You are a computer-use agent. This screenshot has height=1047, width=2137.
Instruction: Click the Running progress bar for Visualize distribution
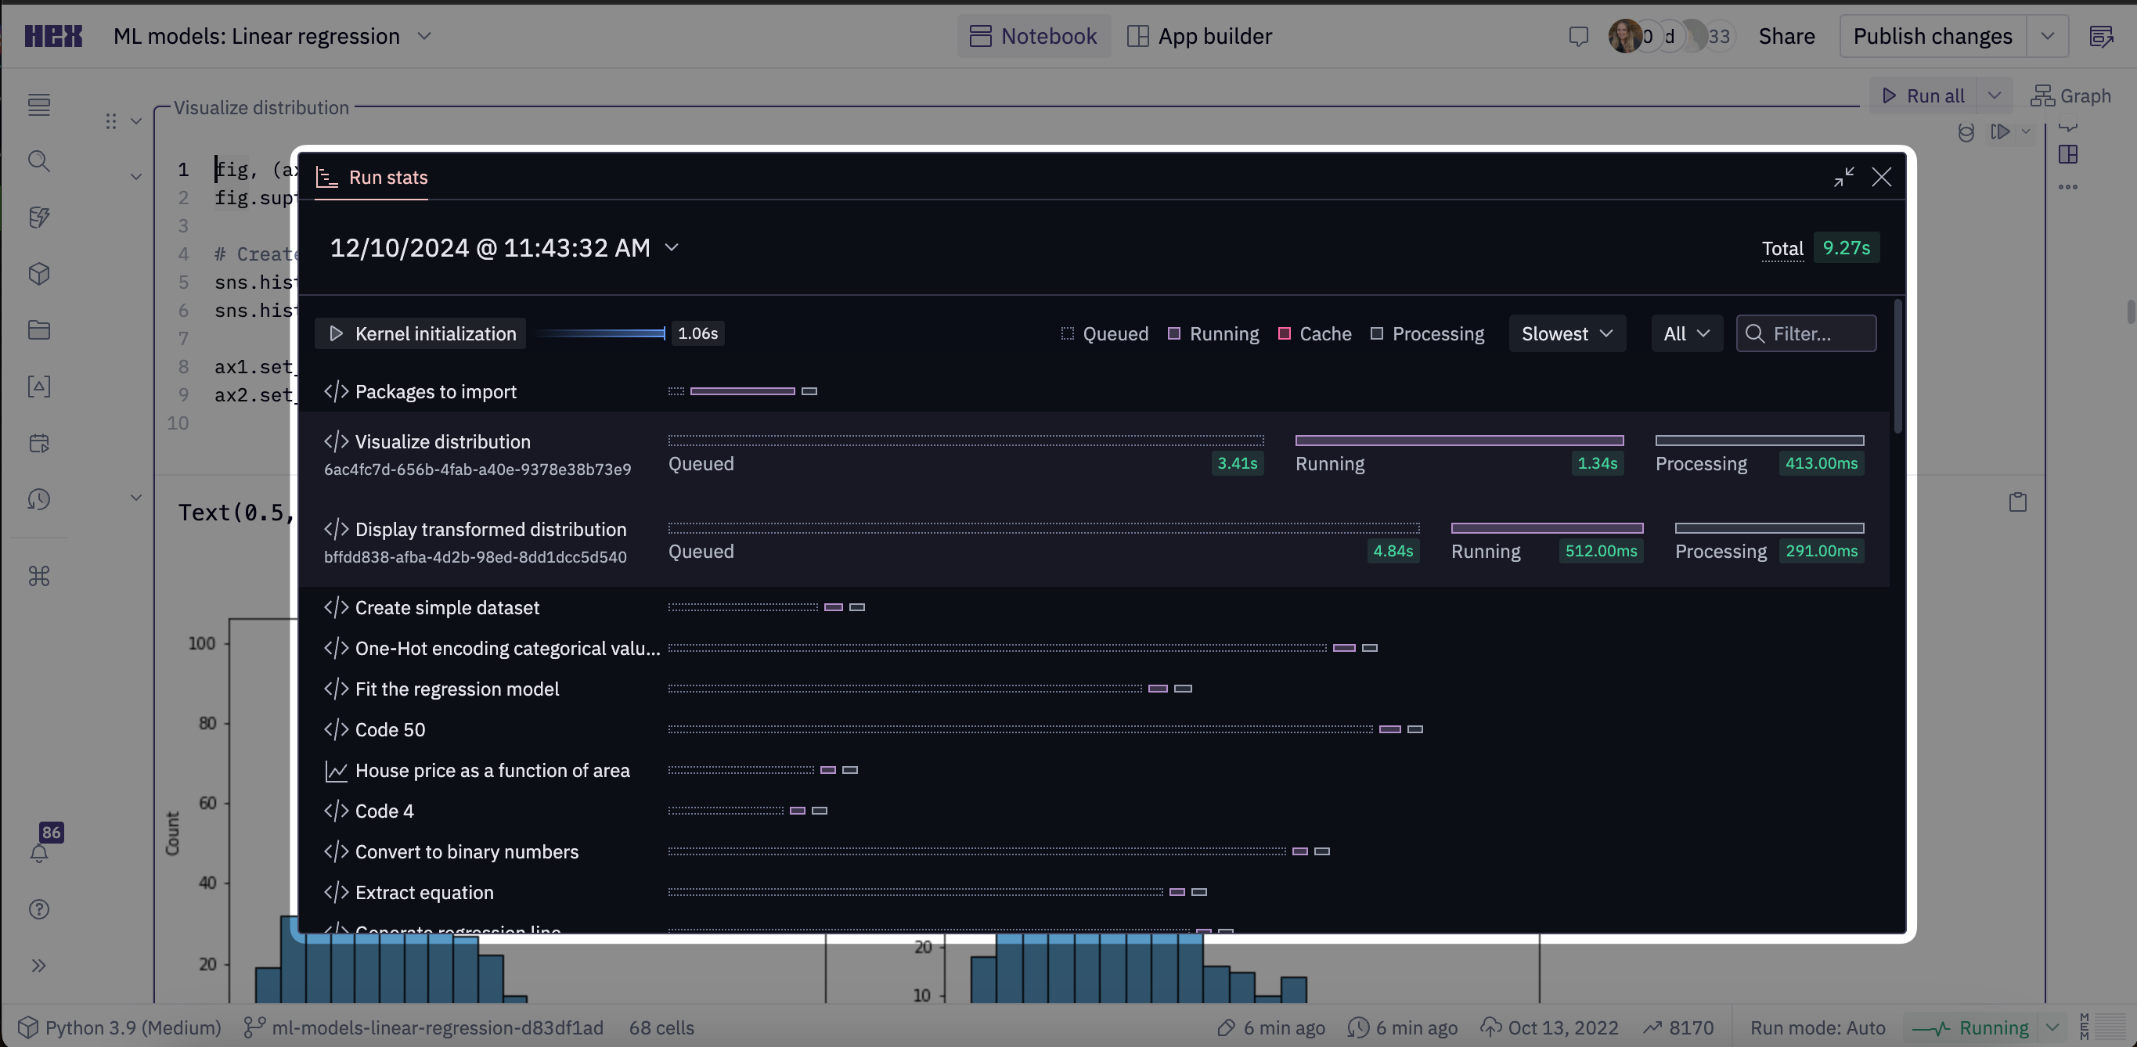(x=1459, y=441)
